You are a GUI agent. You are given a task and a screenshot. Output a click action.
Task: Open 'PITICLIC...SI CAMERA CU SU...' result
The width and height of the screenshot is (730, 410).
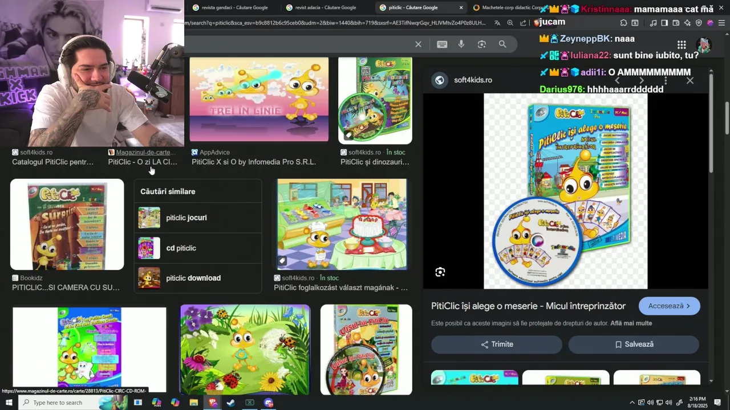pyautogui.click(x=66, y=288)
